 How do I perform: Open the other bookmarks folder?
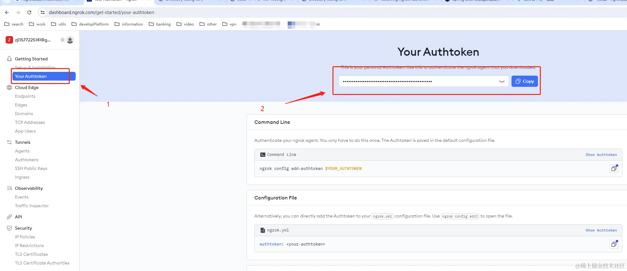(x=208, y=24)
